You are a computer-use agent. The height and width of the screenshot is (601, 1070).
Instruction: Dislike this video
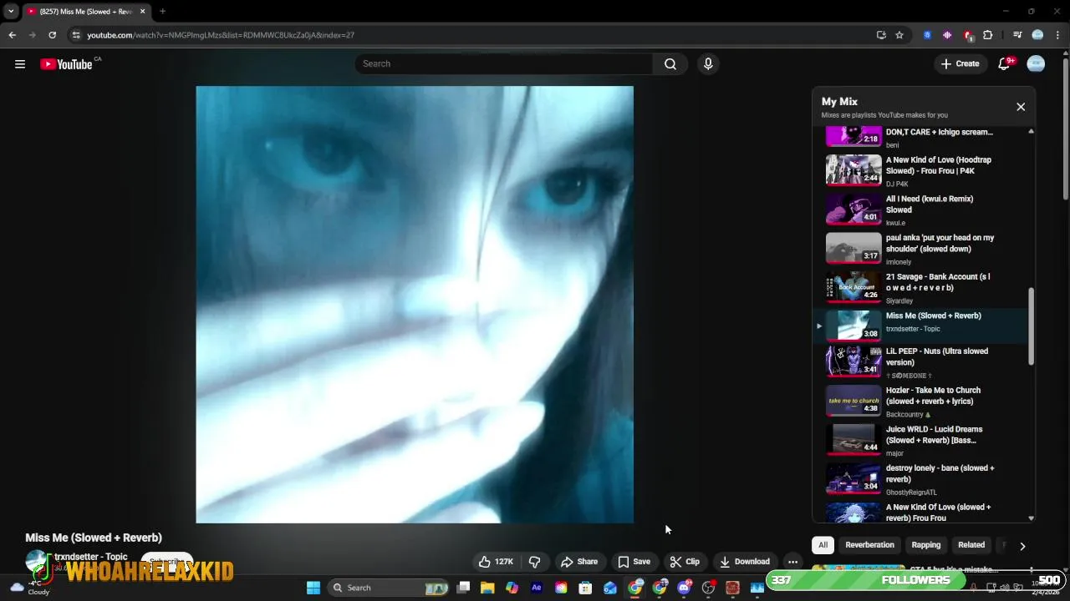535,562
